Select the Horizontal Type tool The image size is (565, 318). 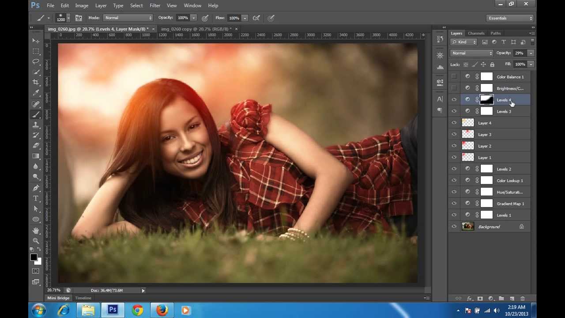pyautogui.click(x=36, y=198)
